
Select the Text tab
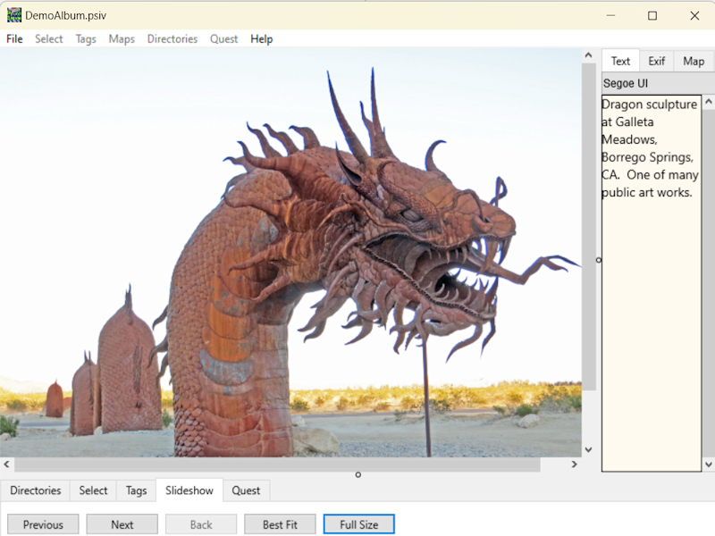tap(620, 60)
